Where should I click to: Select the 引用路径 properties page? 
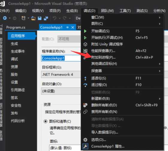pos(18,90)
